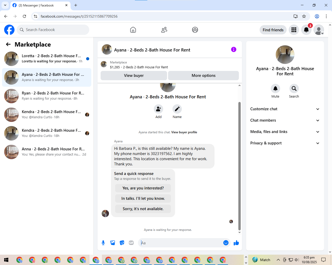Viewport: 332px width, 265px height.
Task: Open Chrome three-dot menu
Action: coord(326,16)
